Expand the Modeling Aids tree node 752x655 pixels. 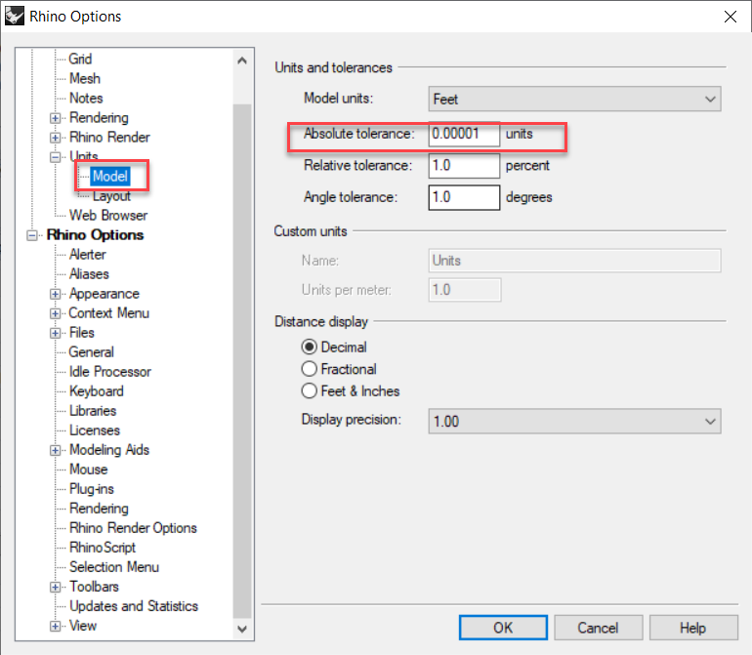(56, 450)
